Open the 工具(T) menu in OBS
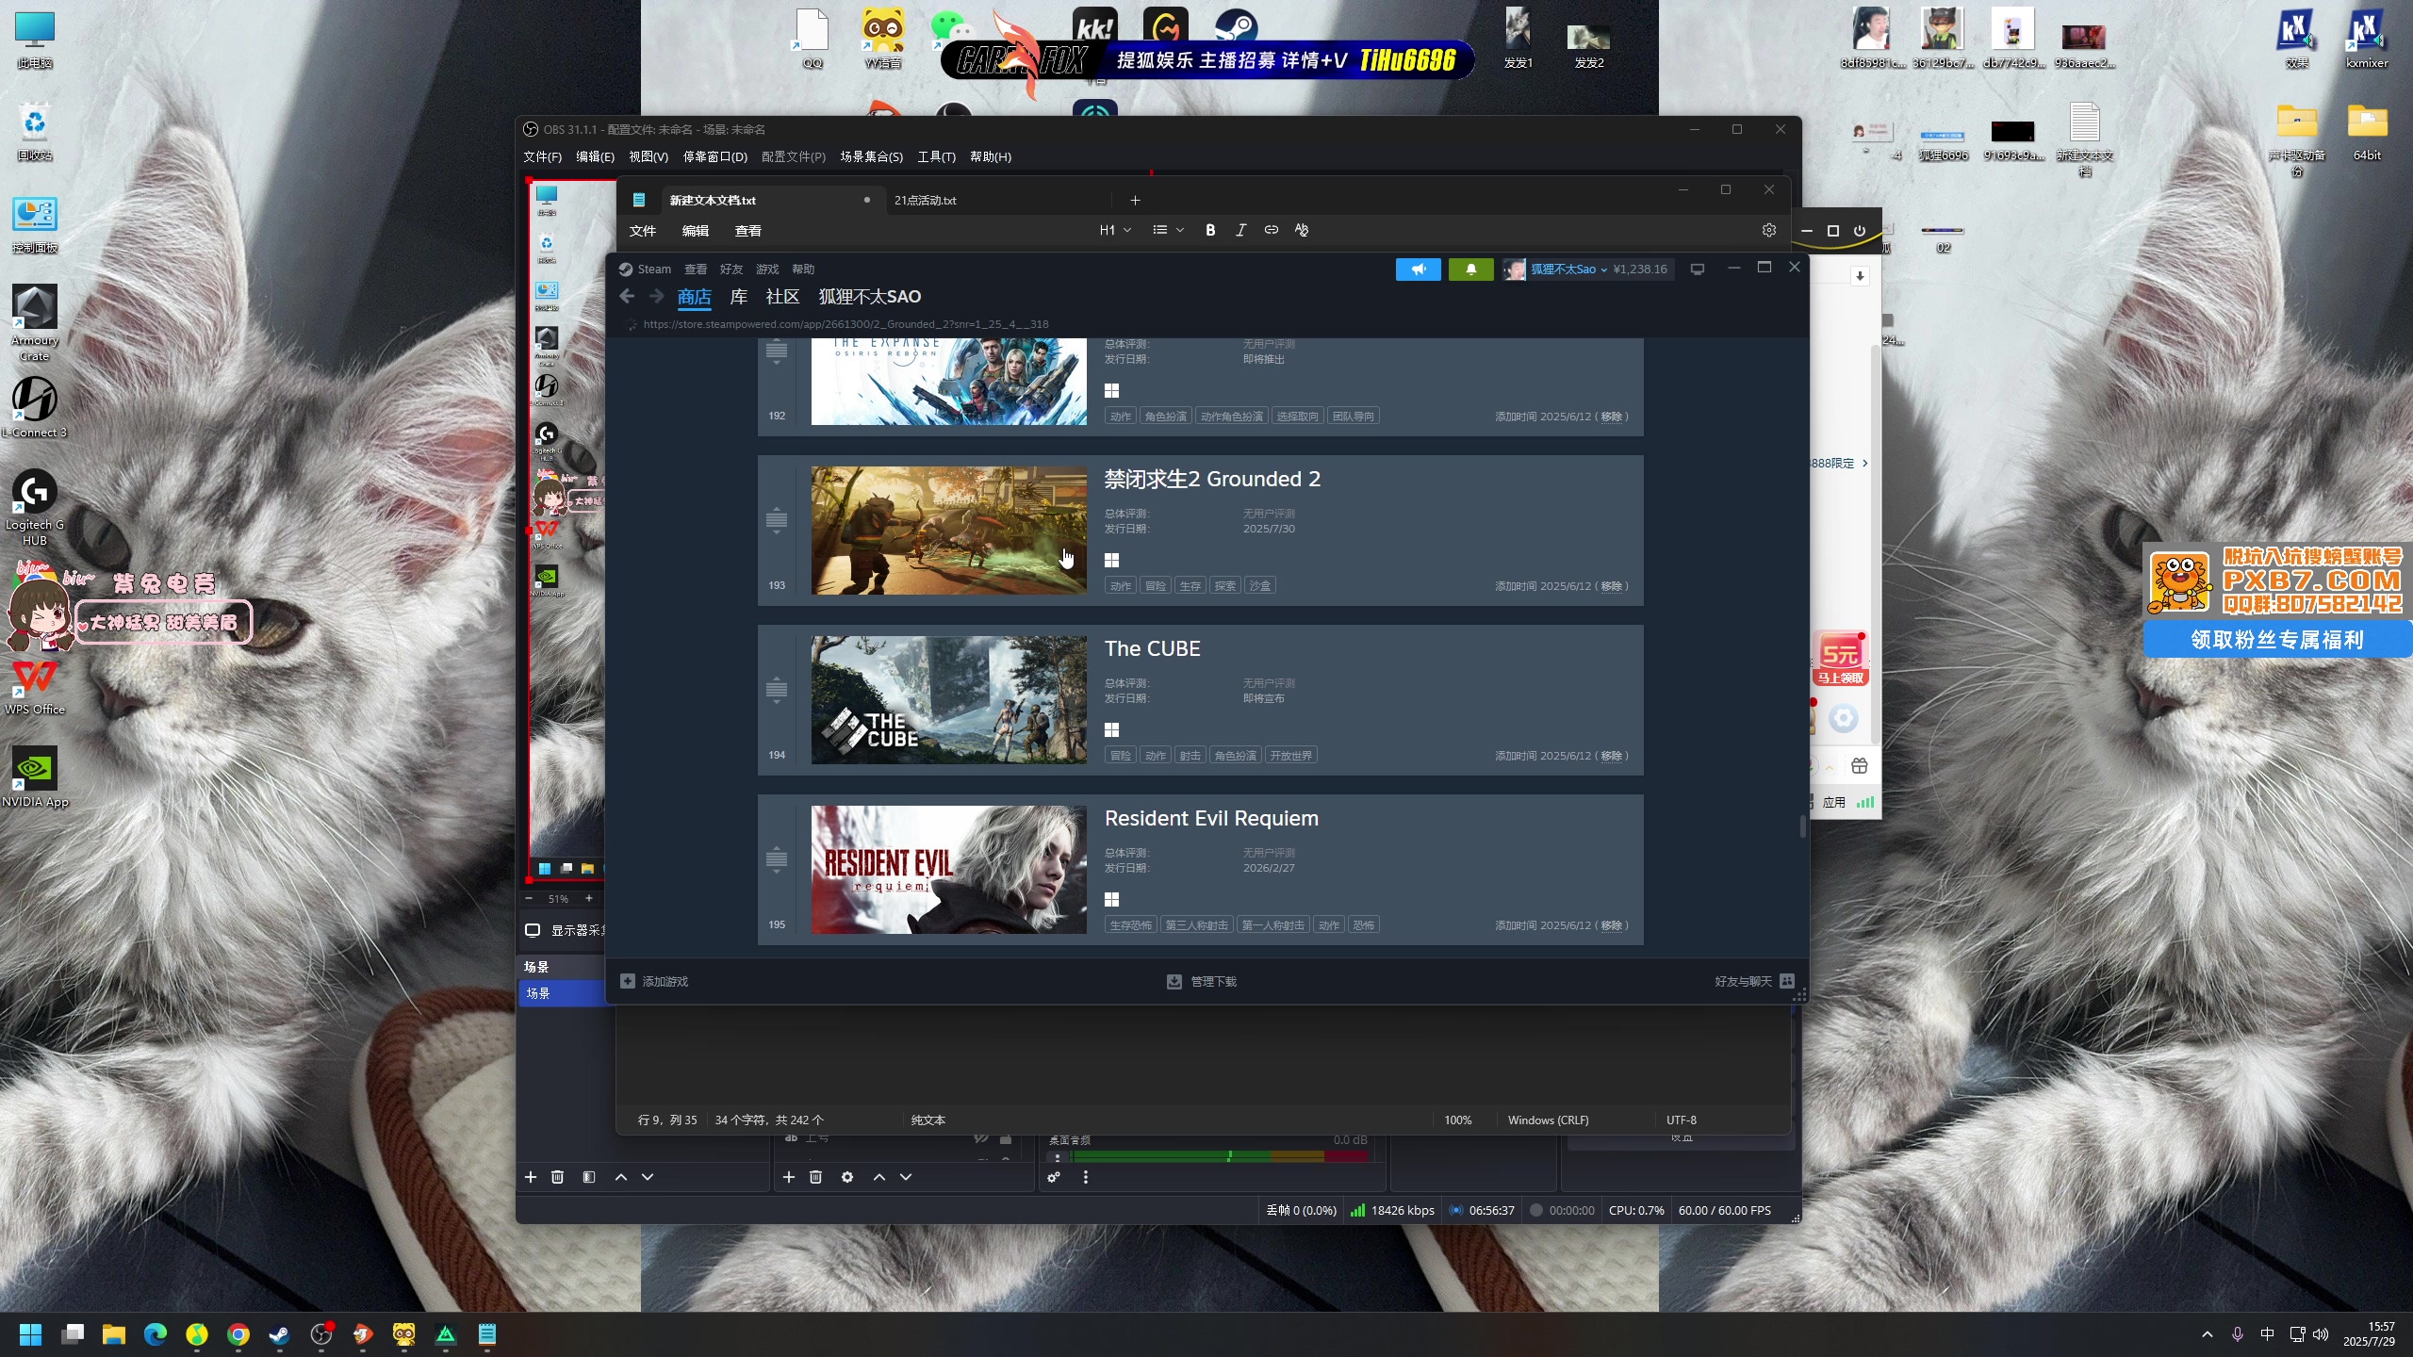The width and height of the screenshot is (2413, 1357). pyautogui.click(x=936, y=156)
